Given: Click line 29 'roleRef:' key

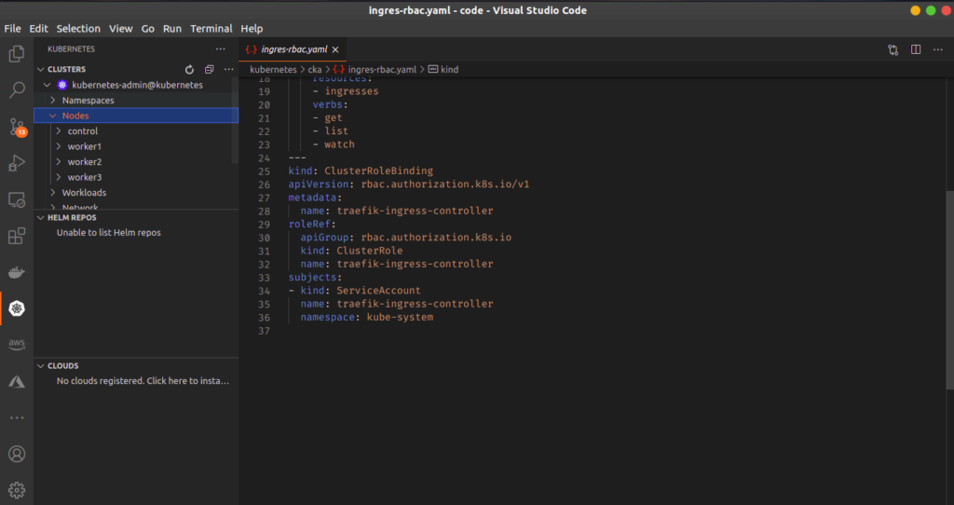Looking at the screenshot, I should [x=312, y=224].
